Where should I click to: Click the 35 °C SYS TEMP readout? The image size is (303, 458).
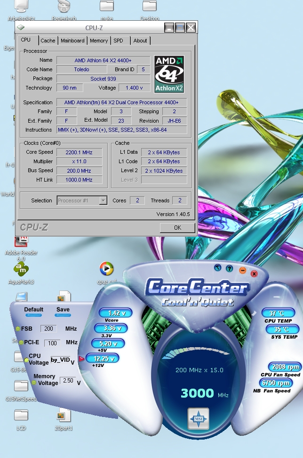click(282, 329)
